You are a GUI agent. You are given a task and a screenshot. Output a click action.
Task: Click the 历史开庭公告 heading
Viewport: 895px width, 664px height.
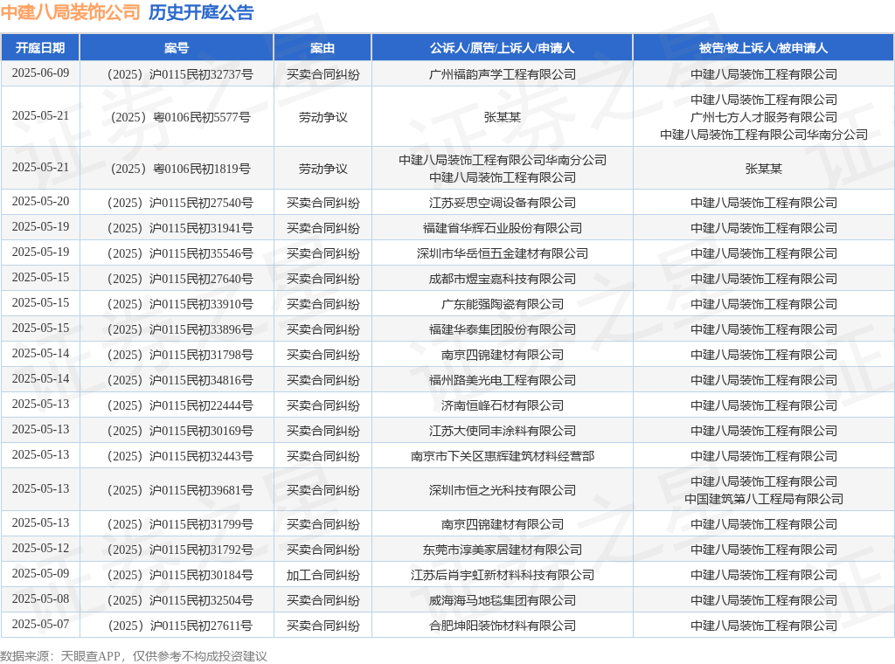(201, 12)
